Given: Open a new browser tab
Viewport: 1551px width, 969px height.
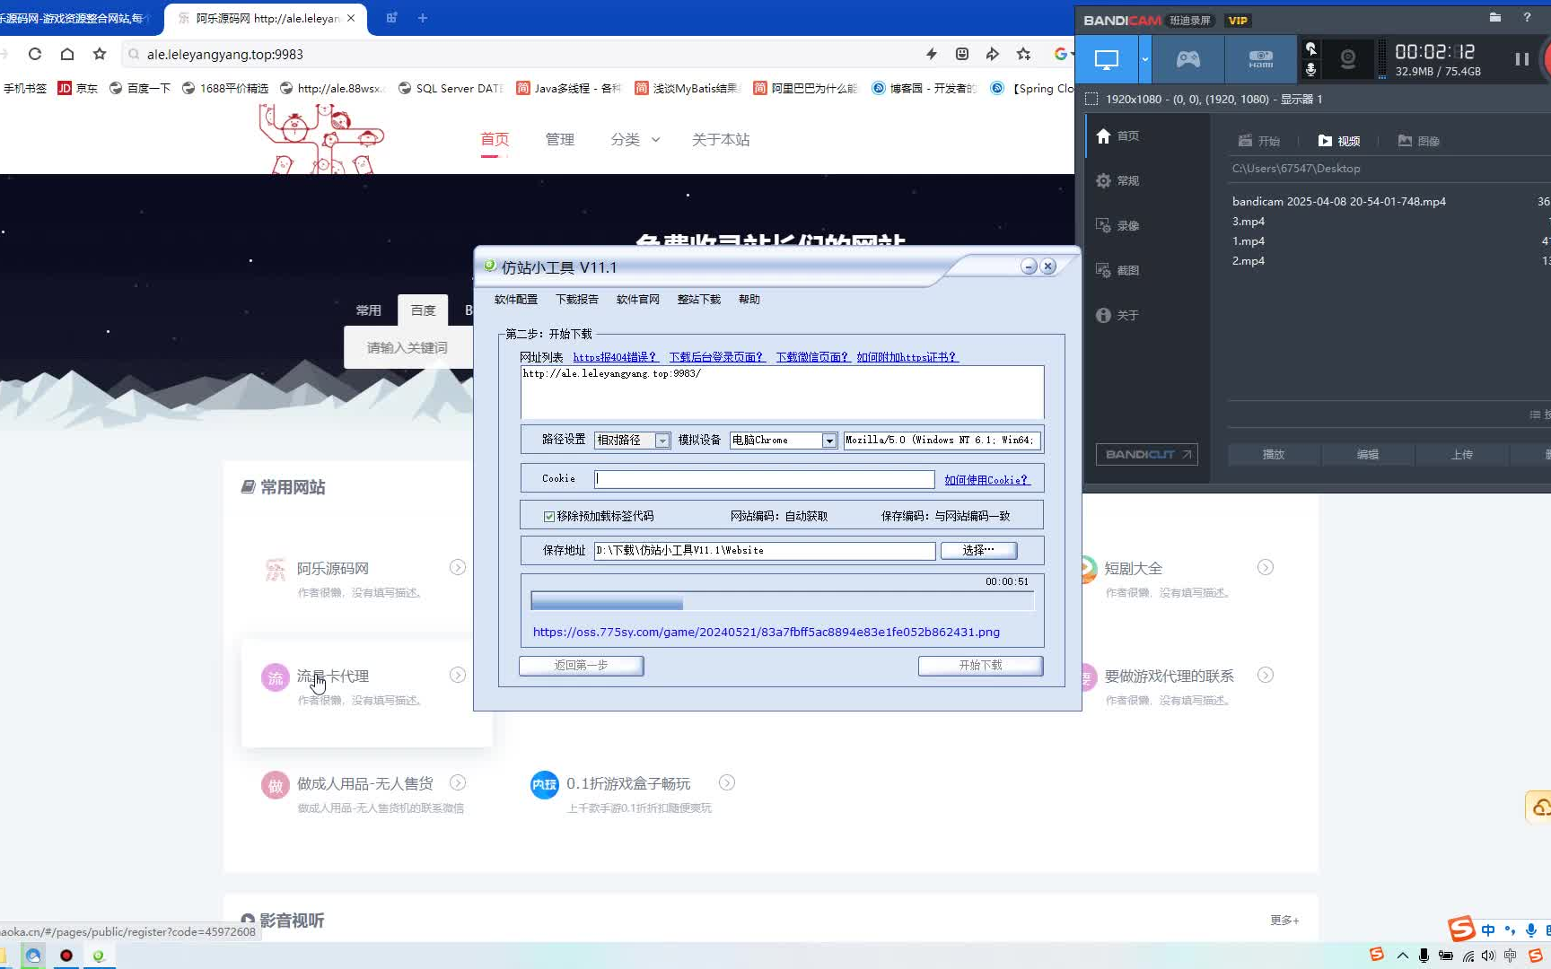Looking at the screenshot, I should (x=423, y=18).
